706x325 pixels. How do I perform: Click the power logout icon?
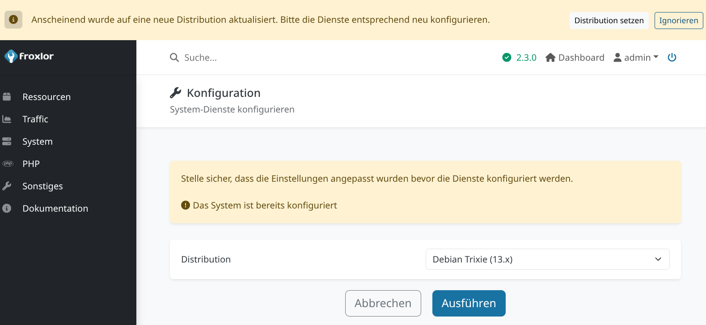672,58
